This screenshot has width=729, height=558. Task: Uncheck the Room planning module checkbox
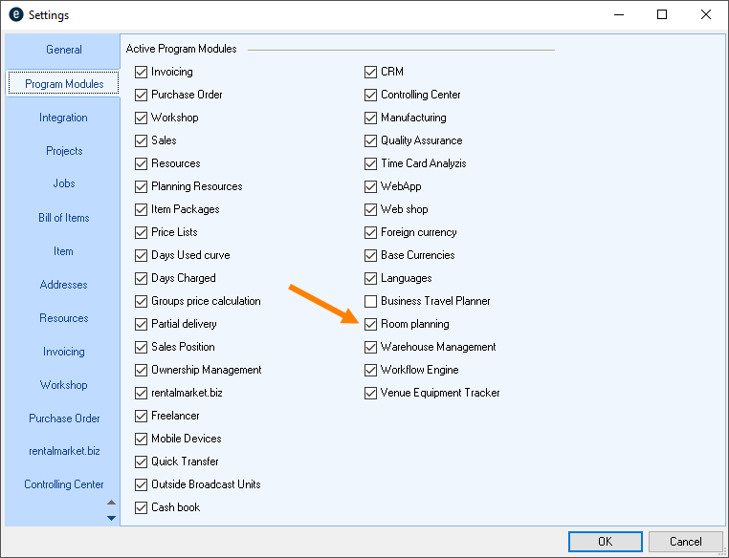[x=371, y=324]
